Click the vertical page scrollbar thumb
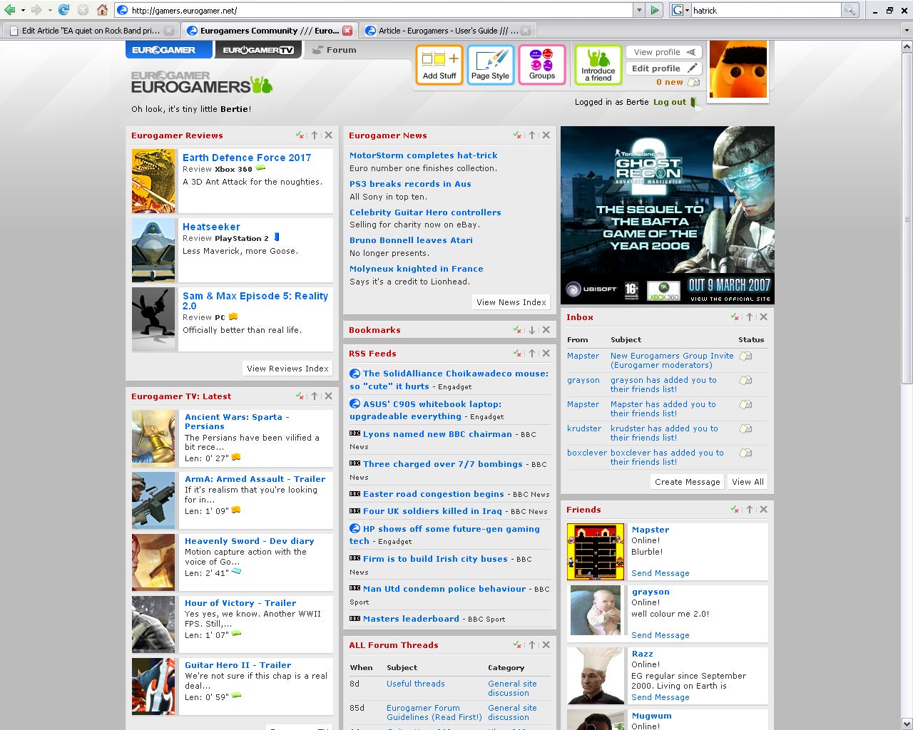Screen dimensions: 913x730 click(907, 218)
